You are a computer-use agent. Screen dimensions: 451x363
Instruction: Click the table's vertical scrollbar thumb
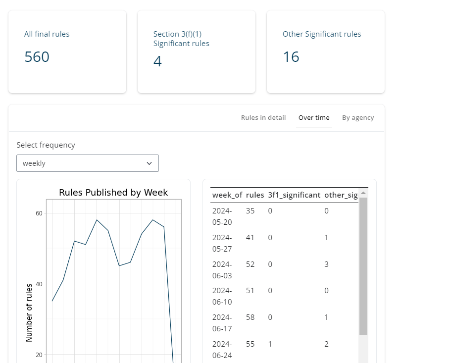click(363, 265)
